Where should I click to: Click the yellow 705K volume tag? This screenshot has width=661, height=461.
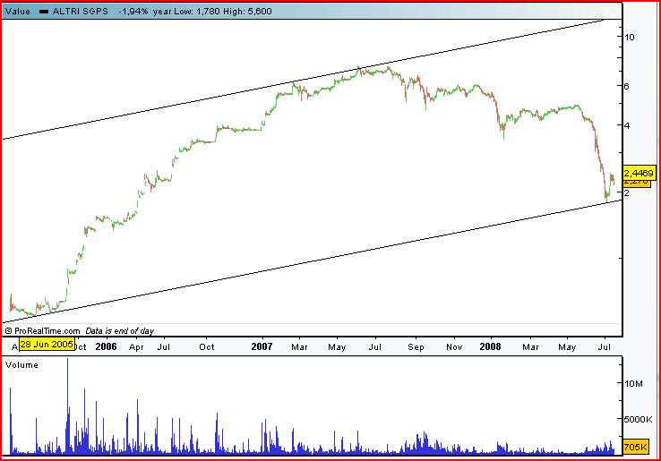pyautogui.click(x=636, y=446)
